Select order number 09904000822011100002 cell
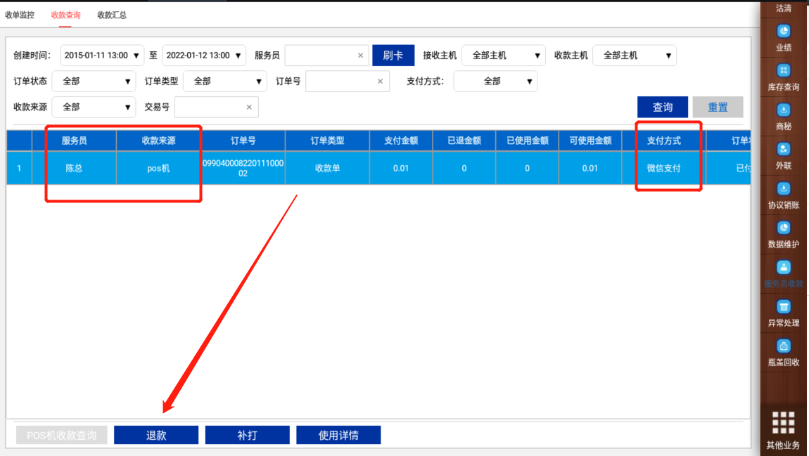The height and width of the screenshot is (456, 809). pyautogui.click(x=243, y=168)
